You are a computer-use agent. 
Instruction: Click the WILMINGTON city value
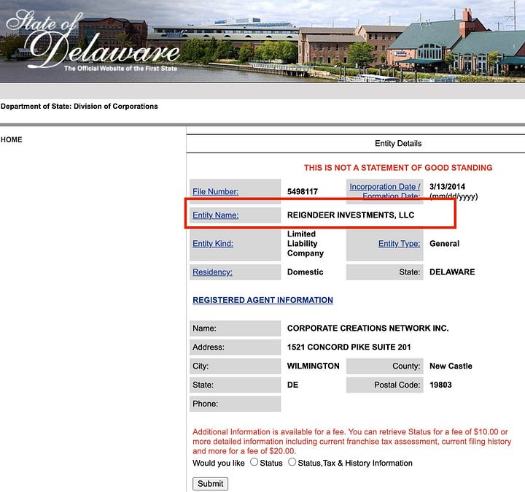pos(313,366)
